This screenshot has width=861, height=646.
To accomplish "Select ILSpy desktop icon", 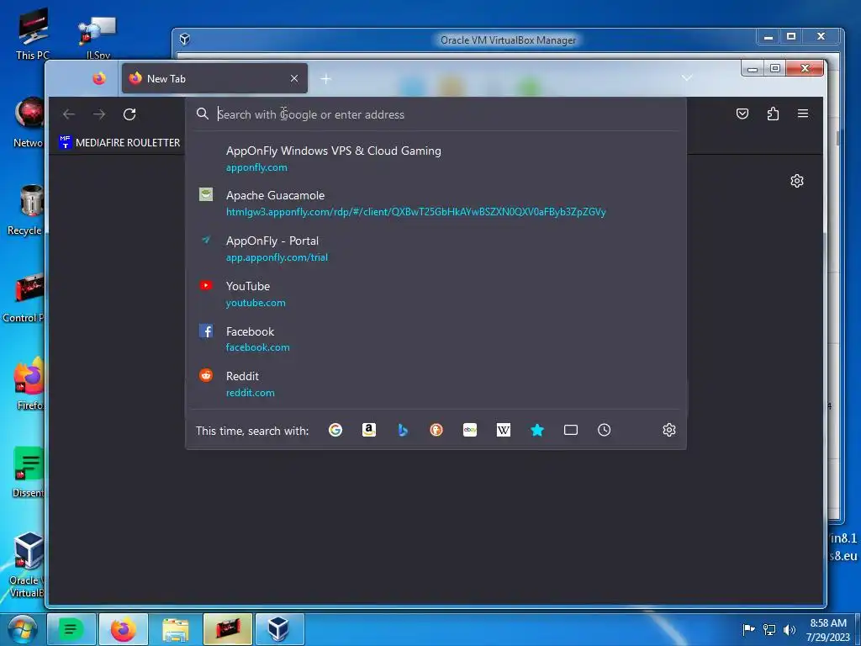I will tap(98, 36).
